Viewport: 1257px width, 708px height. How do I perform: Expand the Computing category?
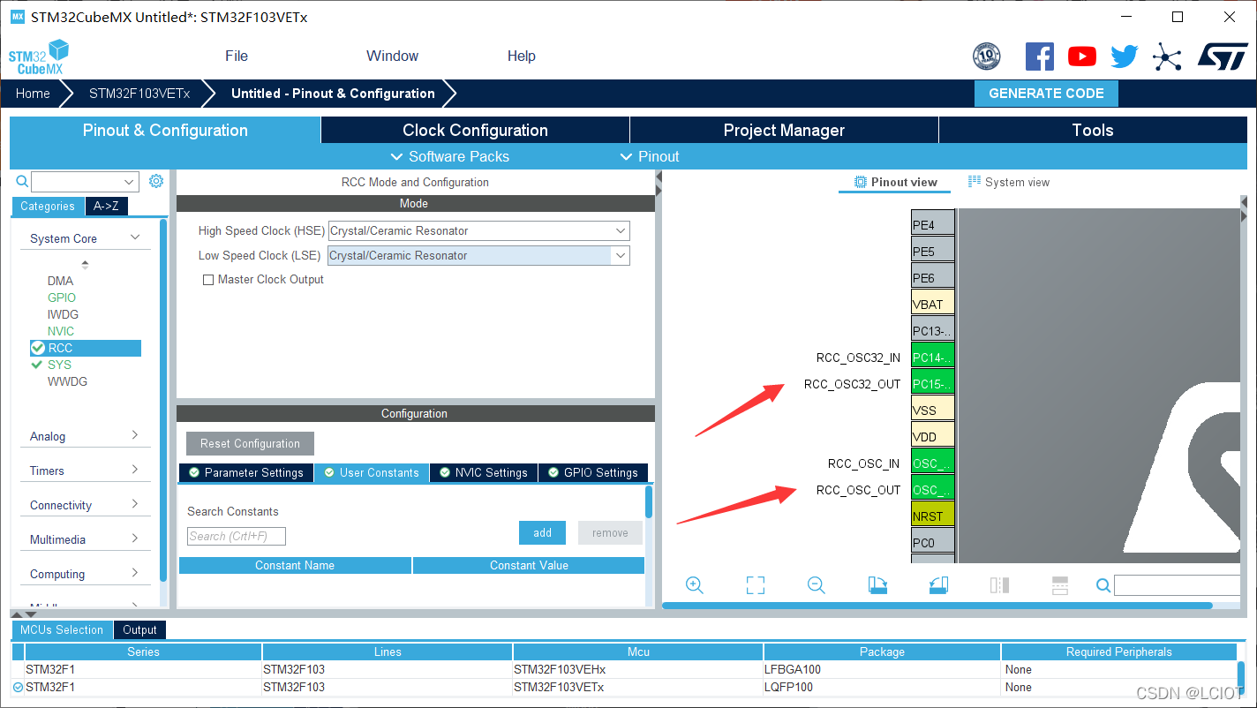(135, 573)
